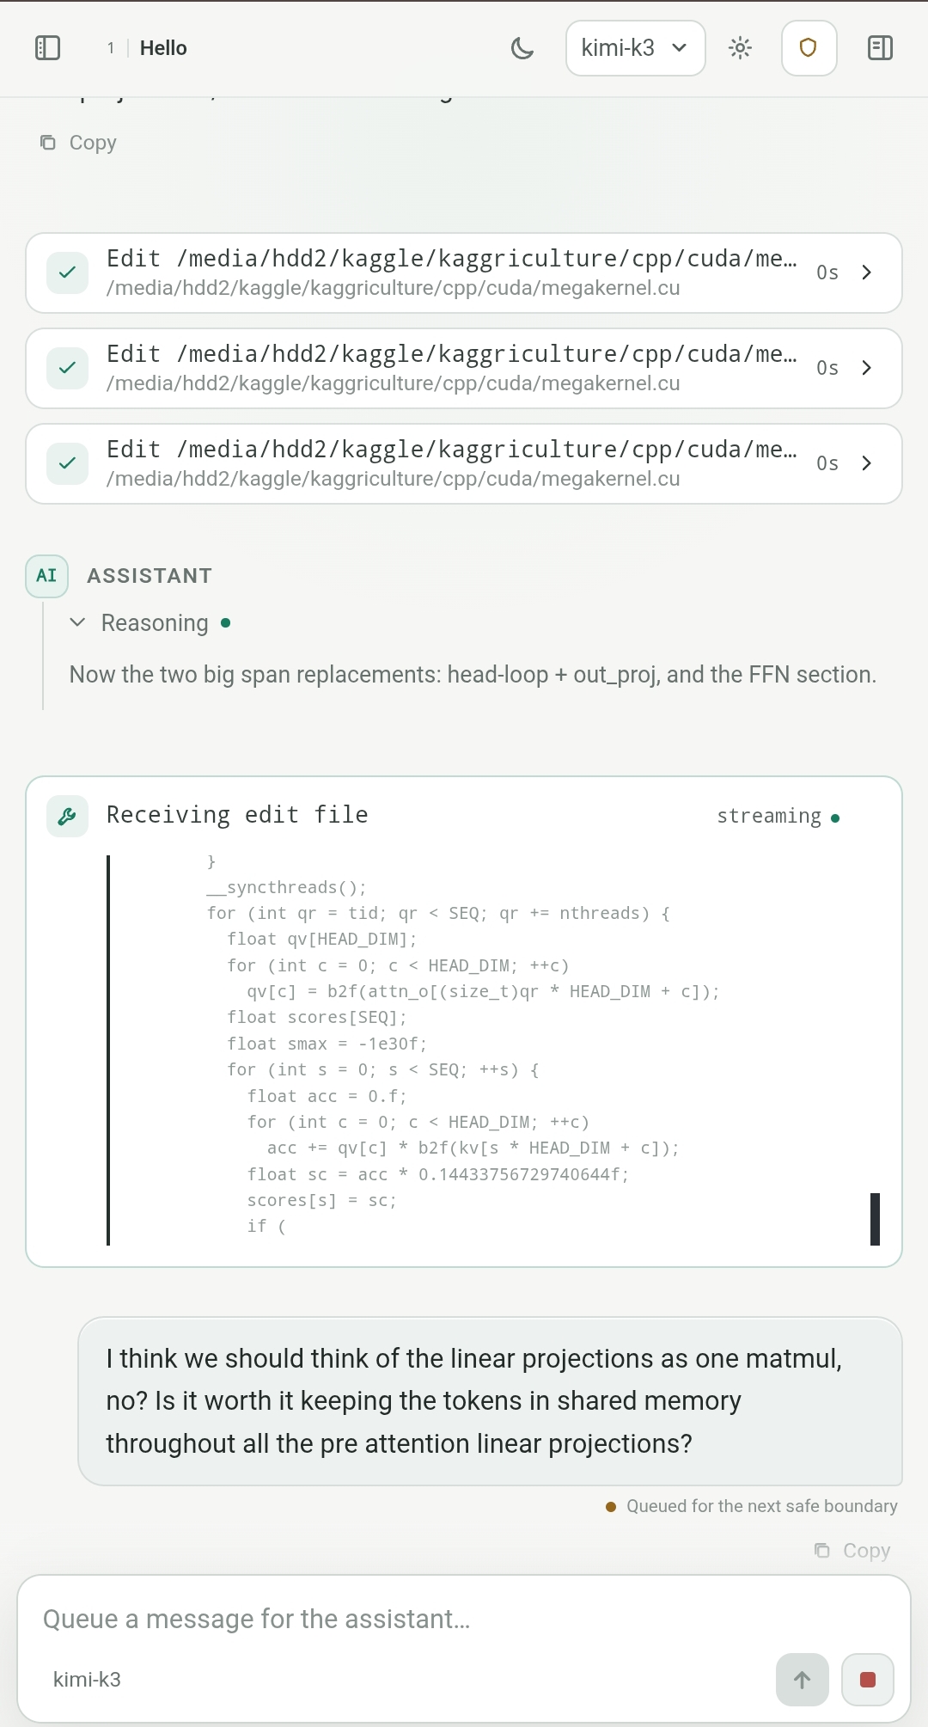This screenshot has height=1727, width=928.
Task: Send message with the up arrow button
Action: coord(803,1680)
